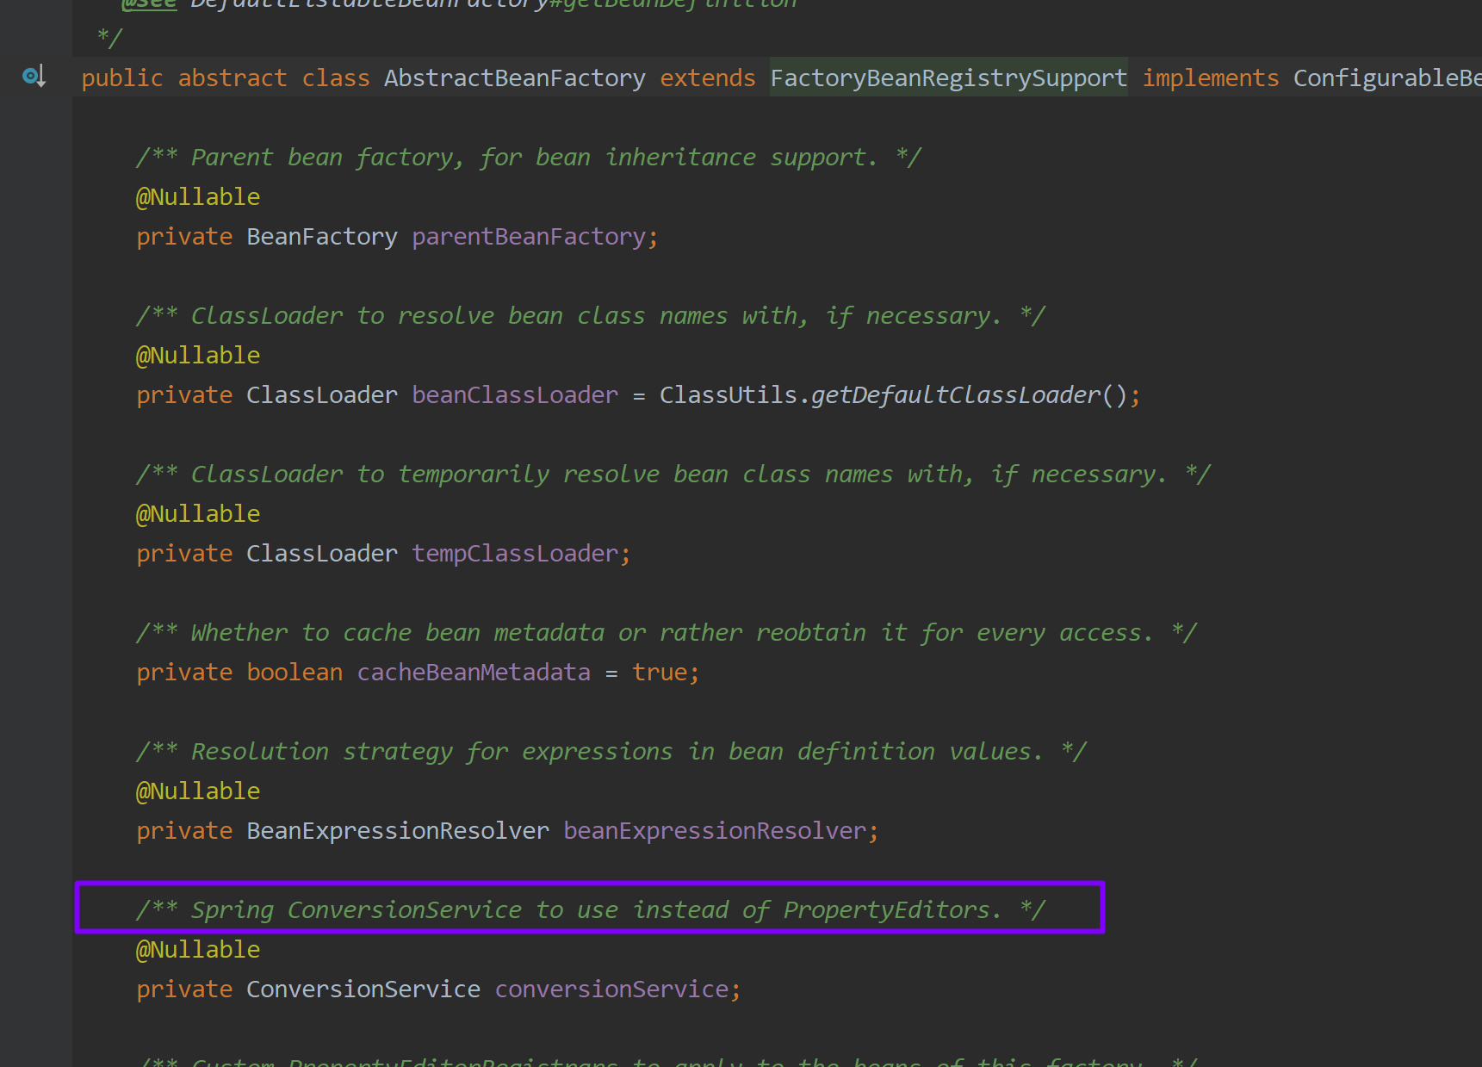Click ConversionService type name
This screenshot has width=1482, height=1067.
[x=363, y=989]
